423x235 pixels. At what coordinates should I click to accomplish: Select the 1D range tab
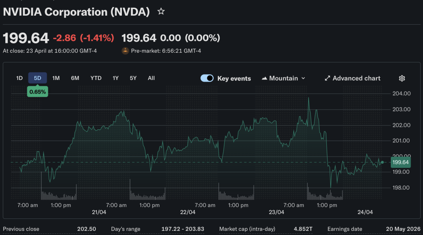click(x=19, y=78)
